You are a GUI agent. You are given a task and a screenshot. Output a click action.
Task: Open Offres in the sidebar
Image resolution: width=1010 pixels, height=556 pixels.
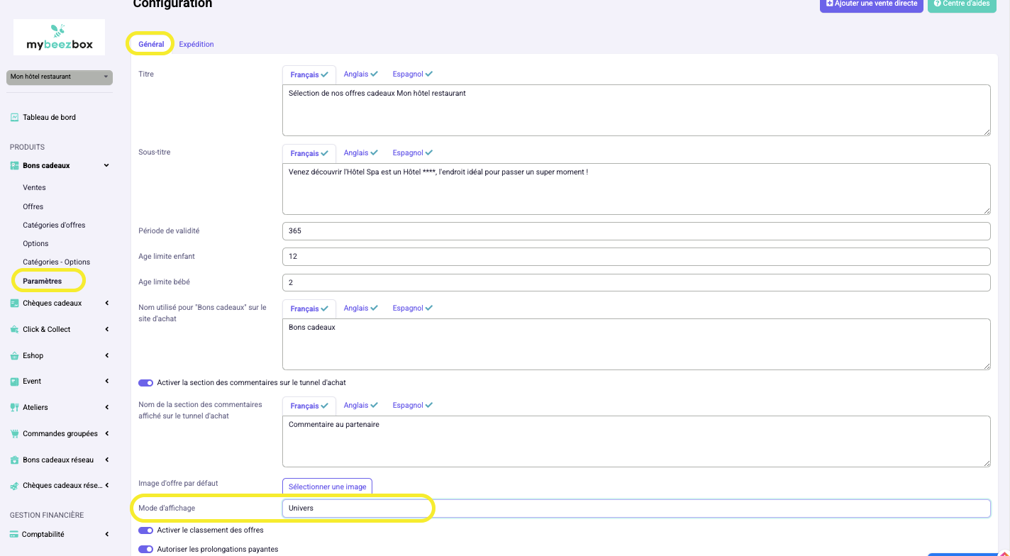pos(33,206)
